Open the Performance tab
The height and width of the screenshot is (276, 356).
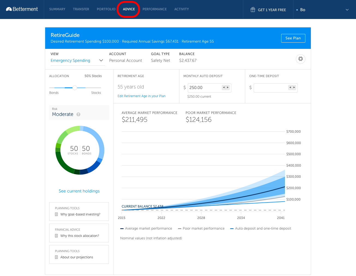pos(155,9)
